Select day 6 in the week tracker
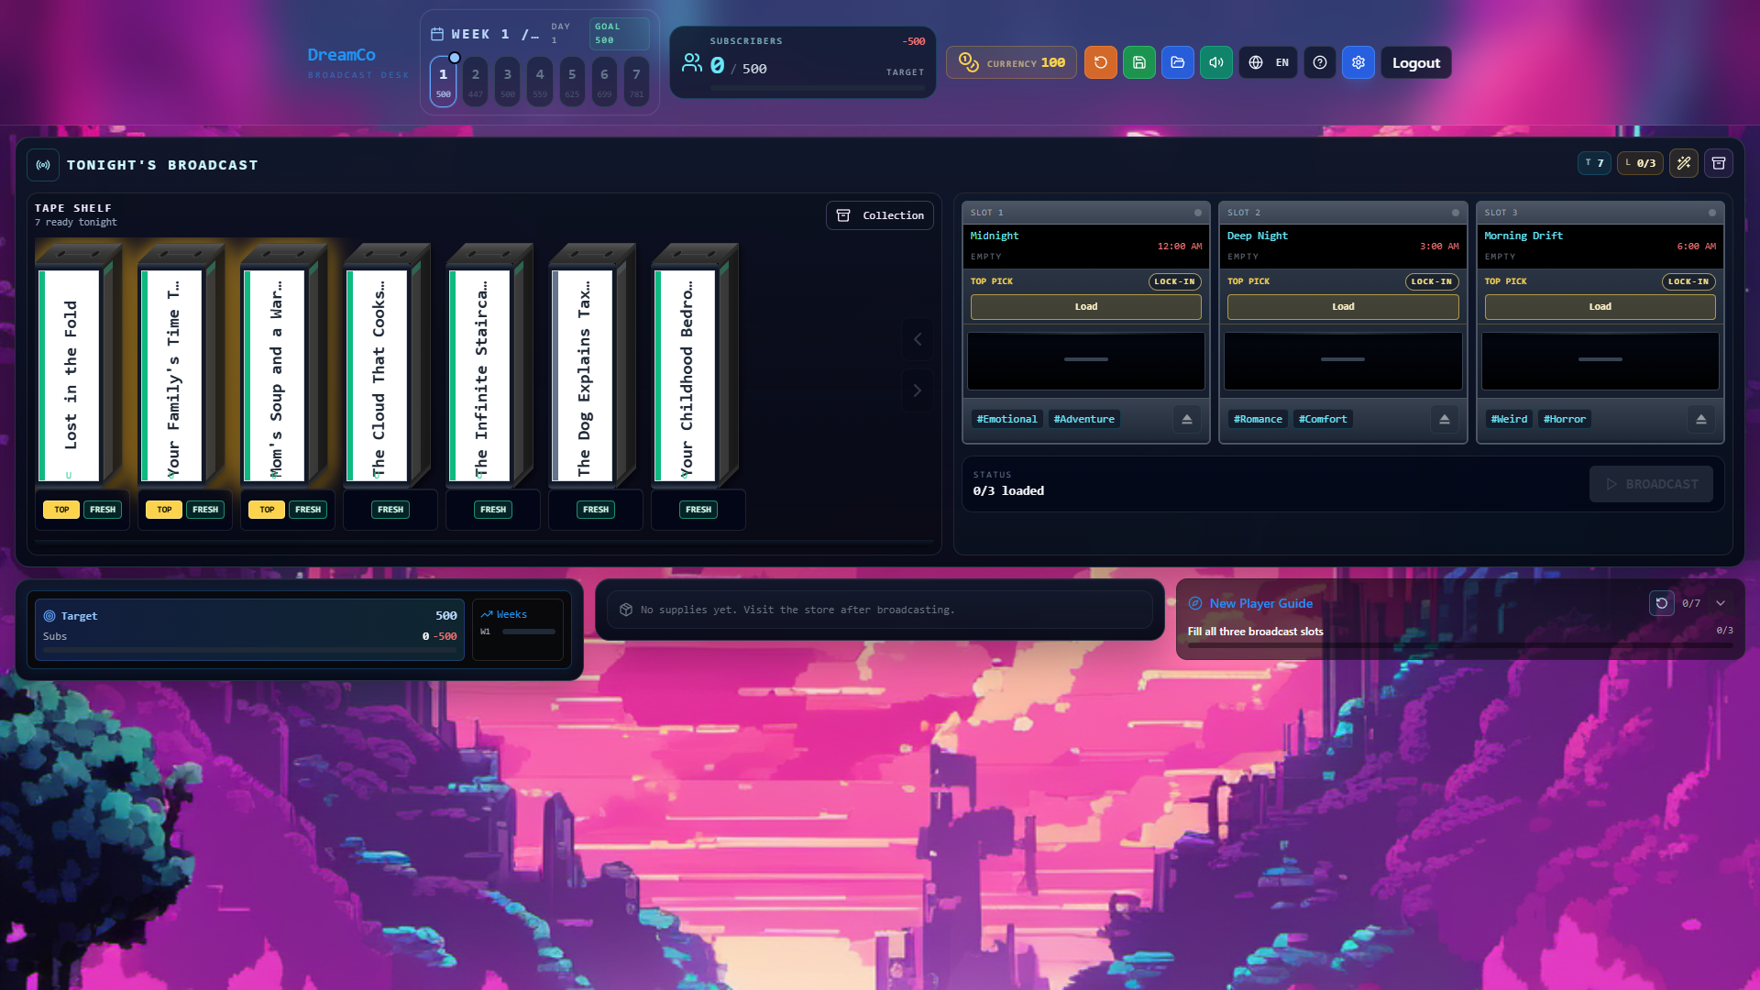The width and height of the screenshot is (1760, 990). pyautogui.click(x=604, y=82)
